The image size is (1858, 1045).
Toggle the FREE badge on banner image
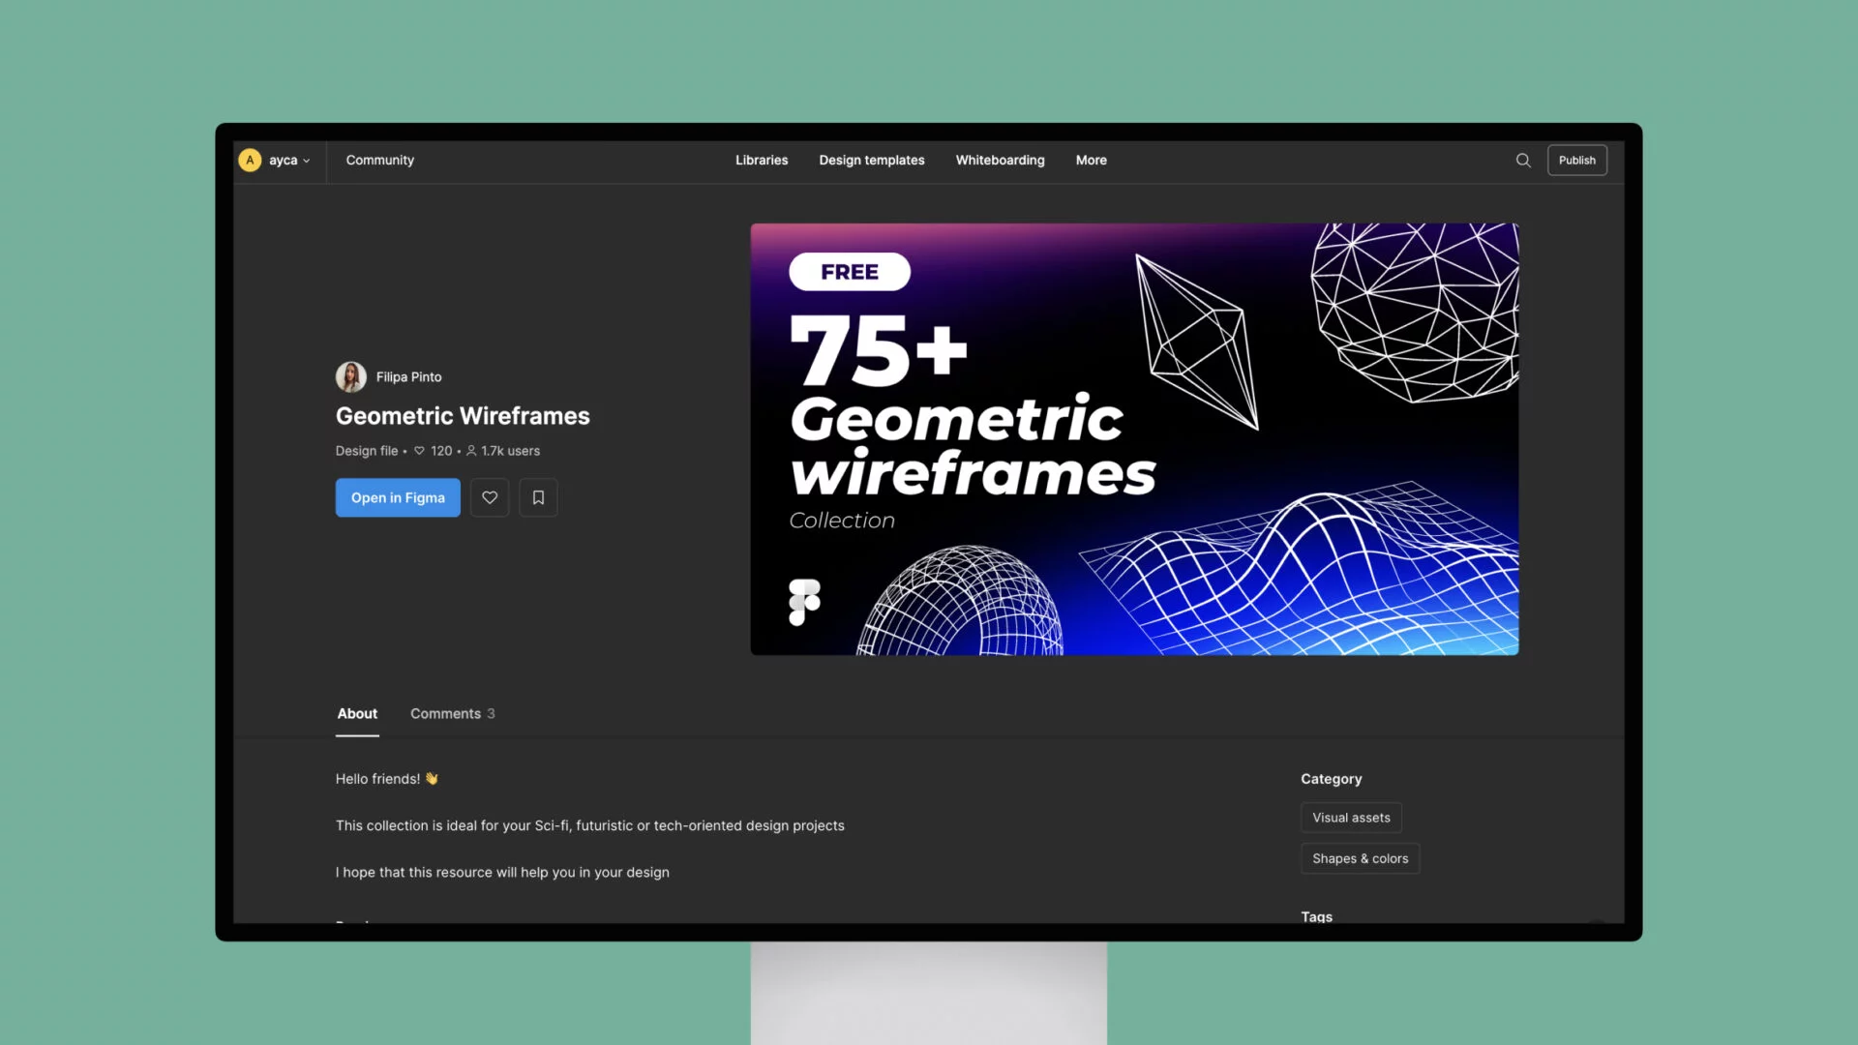[x=849, y=271]
